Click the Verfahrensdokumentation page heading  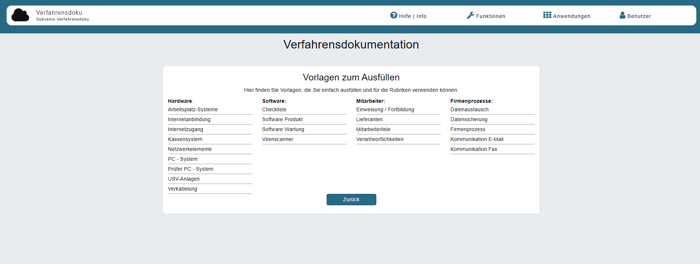pos(351,44)
